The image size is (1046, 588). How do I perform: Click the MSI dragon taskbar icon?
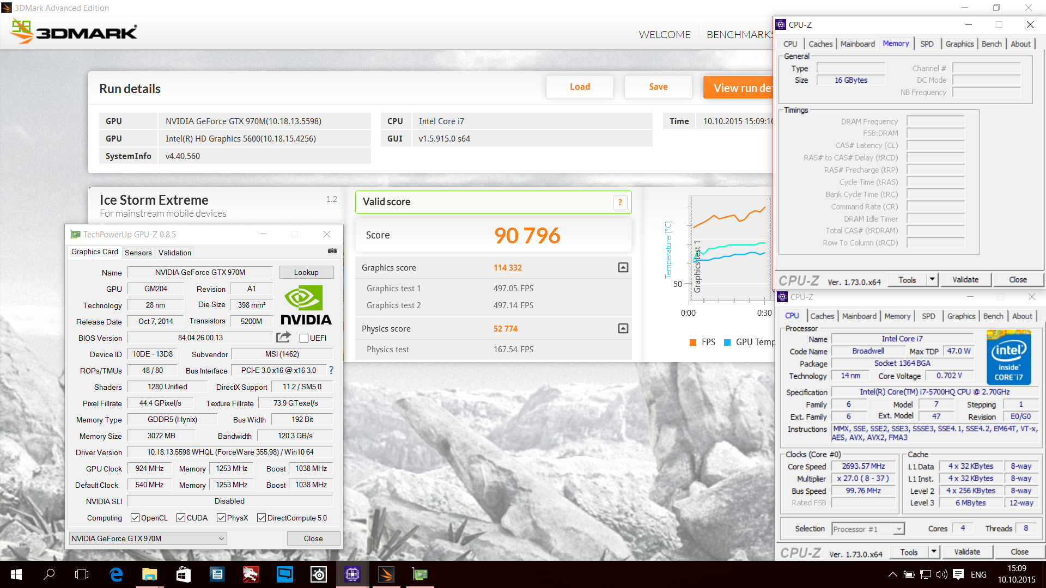pyautogui.click(x=251, y=574)
